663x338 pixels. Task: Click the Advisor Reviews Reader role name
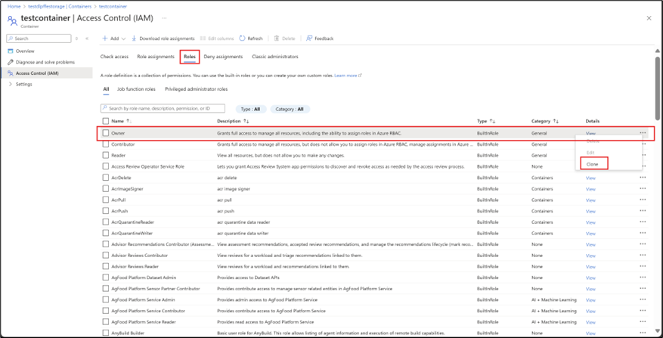tap(135, 266)
